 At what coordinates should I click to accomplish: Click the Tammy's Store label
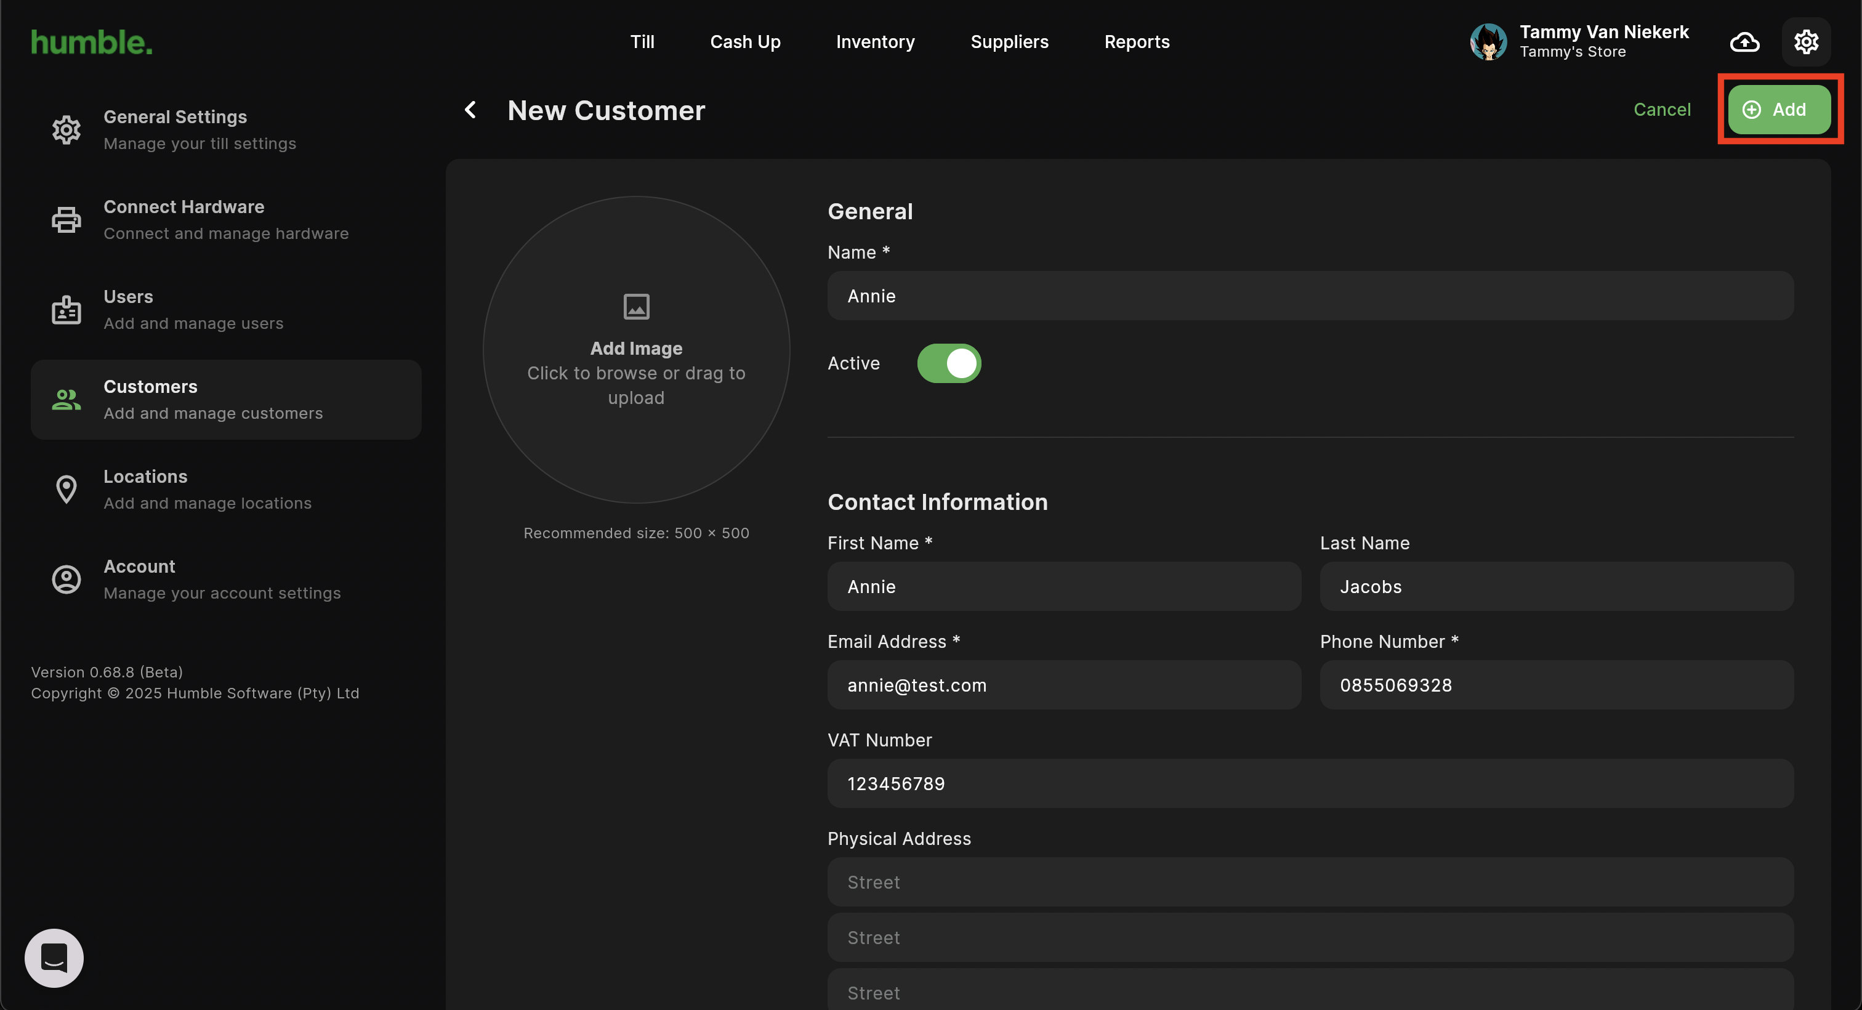click(x=1572, y=52)
